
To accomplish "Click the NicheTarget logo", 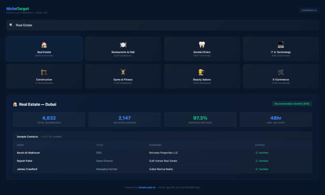I will tap(18, 8).
